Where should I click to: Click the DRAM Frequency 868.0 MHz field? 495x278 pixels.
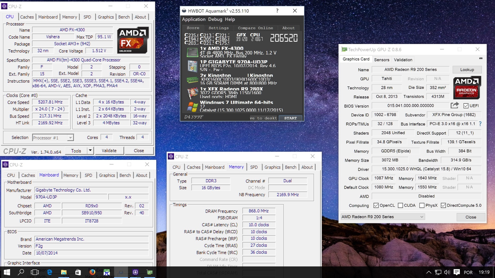pos(259,211)
